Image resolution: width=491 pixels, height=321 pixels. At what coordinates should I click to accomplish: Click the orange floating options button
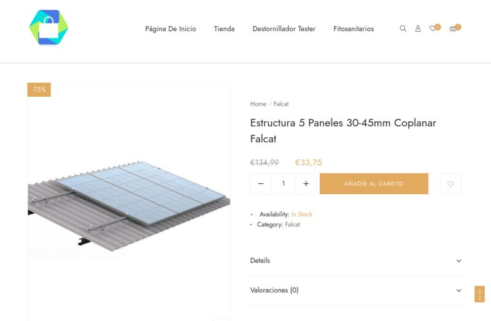click(x=479, y=294)
